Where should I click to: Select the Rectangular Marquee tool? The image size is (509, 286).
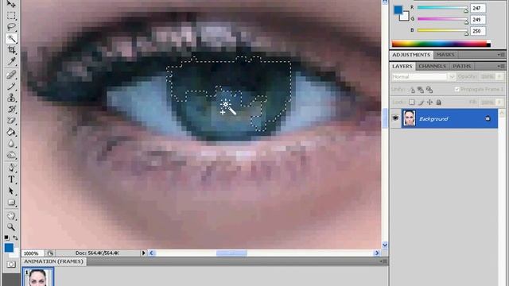(x=11, y=16)
